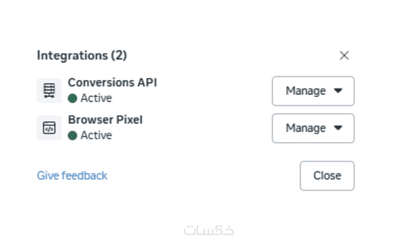This screenshot has width=418, height=240.
Task: Dismiss the dialog with the X icon
Action: click(344, 56)
